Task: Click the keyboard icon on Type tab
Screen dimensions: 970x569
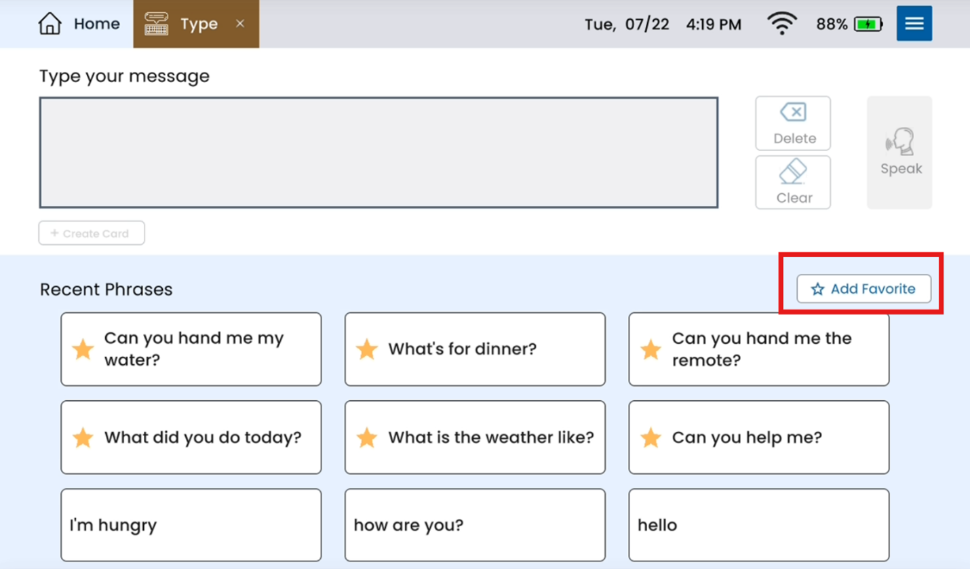Action: tap(157, 24)
